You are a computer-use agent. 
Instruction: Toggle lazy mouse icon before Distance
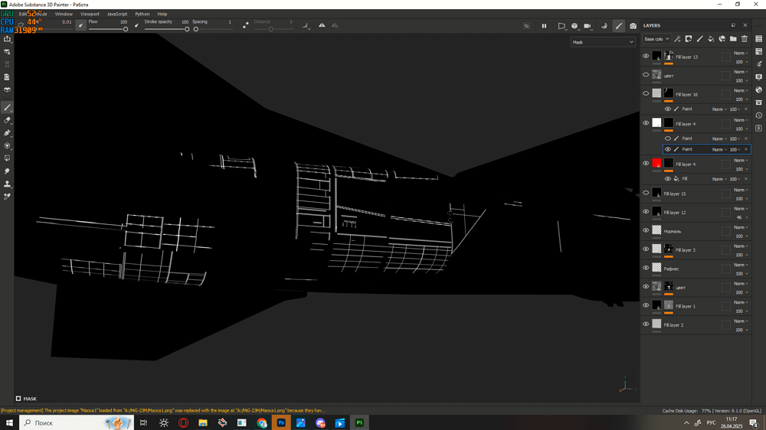[x=246, y=25]
